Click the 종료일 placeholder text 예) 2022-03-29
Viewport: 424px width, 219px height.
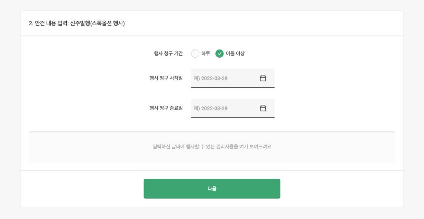(211, 108)
